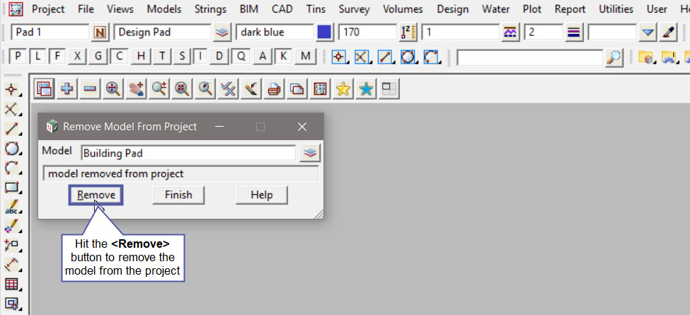
Task: Click the dark blue colour swatch
Action: [x=325, y=32]
